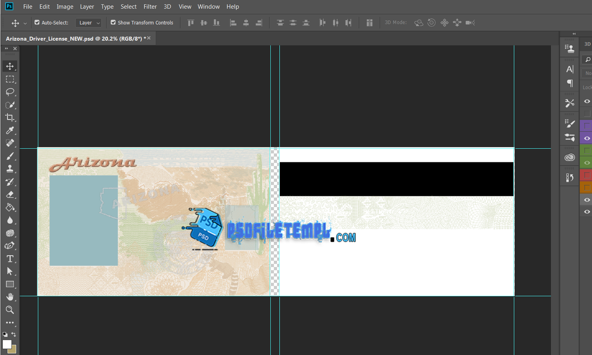Select the Move tool
Image resolution: width=592 pixels, height=355 pixels.
coord(10,66)
